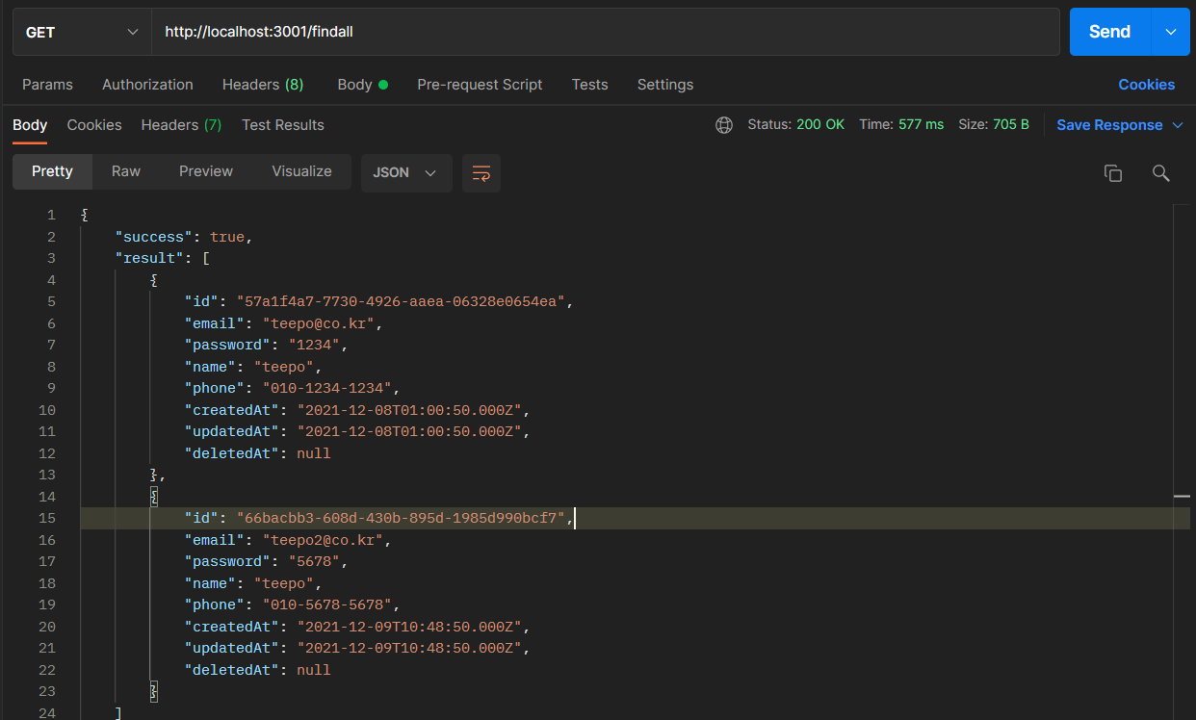This screenshot has width=1196, height=720.
Task: Open the JSON format dropdown
Action: pyautogui.click(x=405, y=172)
